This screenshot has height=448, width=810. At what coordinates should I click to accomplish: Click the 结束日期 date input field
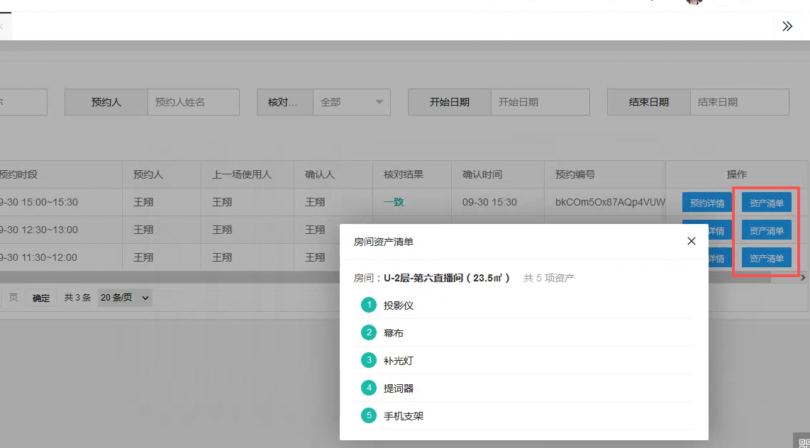click(740, 102)
